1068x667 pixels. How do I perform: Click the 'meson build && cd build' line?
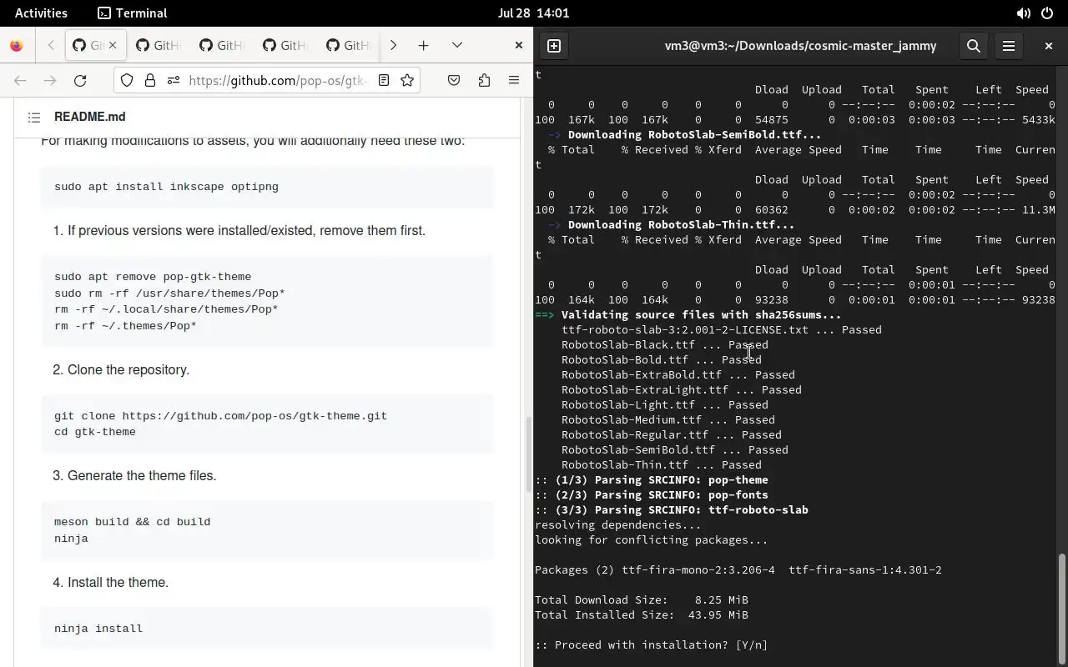pyautogui.click(x=132, y=522)
